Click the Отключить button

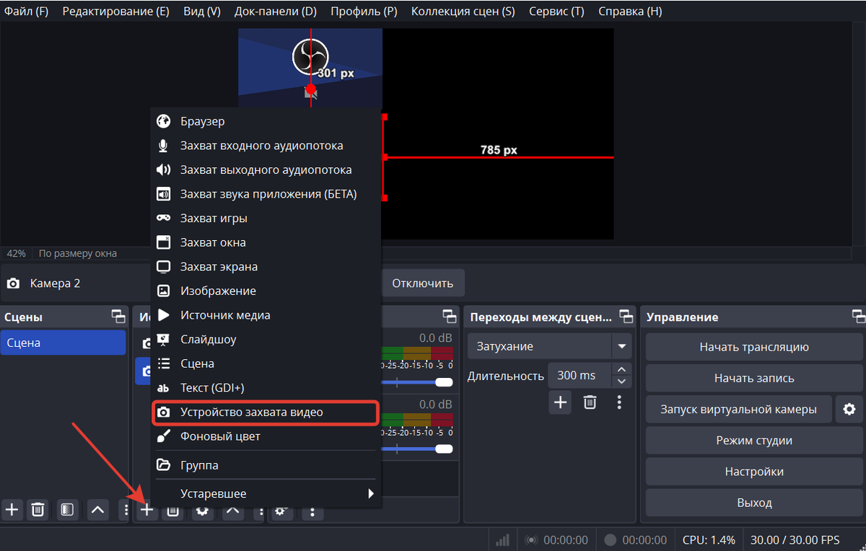[x=422, y=283]
